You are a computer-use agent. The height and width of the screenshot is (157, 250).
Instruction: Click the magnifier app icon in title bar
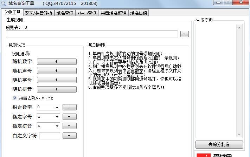(x=4, y=4)
